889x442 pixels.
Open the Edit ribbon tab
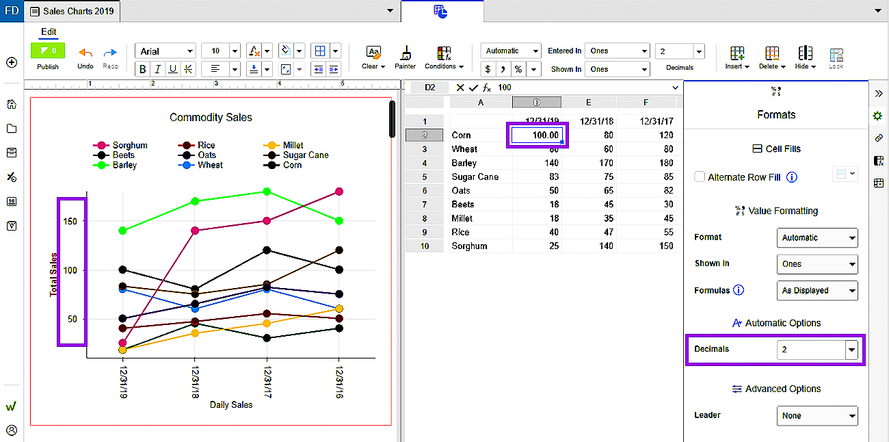coord(49,31)
